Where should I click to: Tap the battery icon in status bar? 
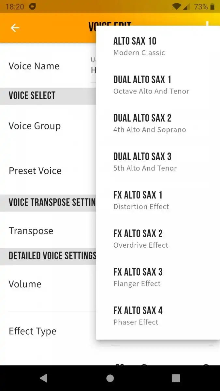pyautogui.click(x=213, y=7)
